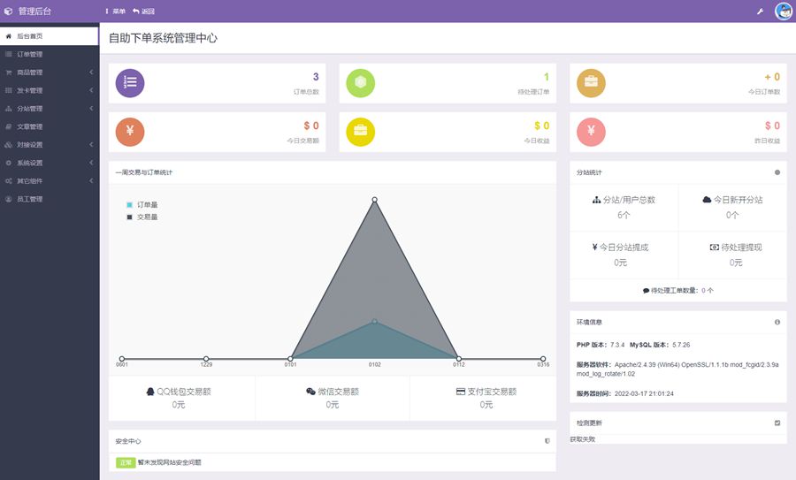Click the orange yen icon for 今日交易额
Screen dimensions: 796x480
(130, 131)
